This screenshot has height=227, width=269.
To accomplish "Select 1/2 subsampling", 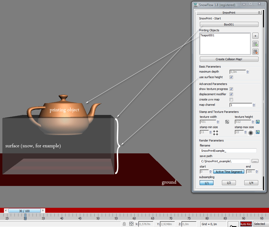I will pos(229,183).
